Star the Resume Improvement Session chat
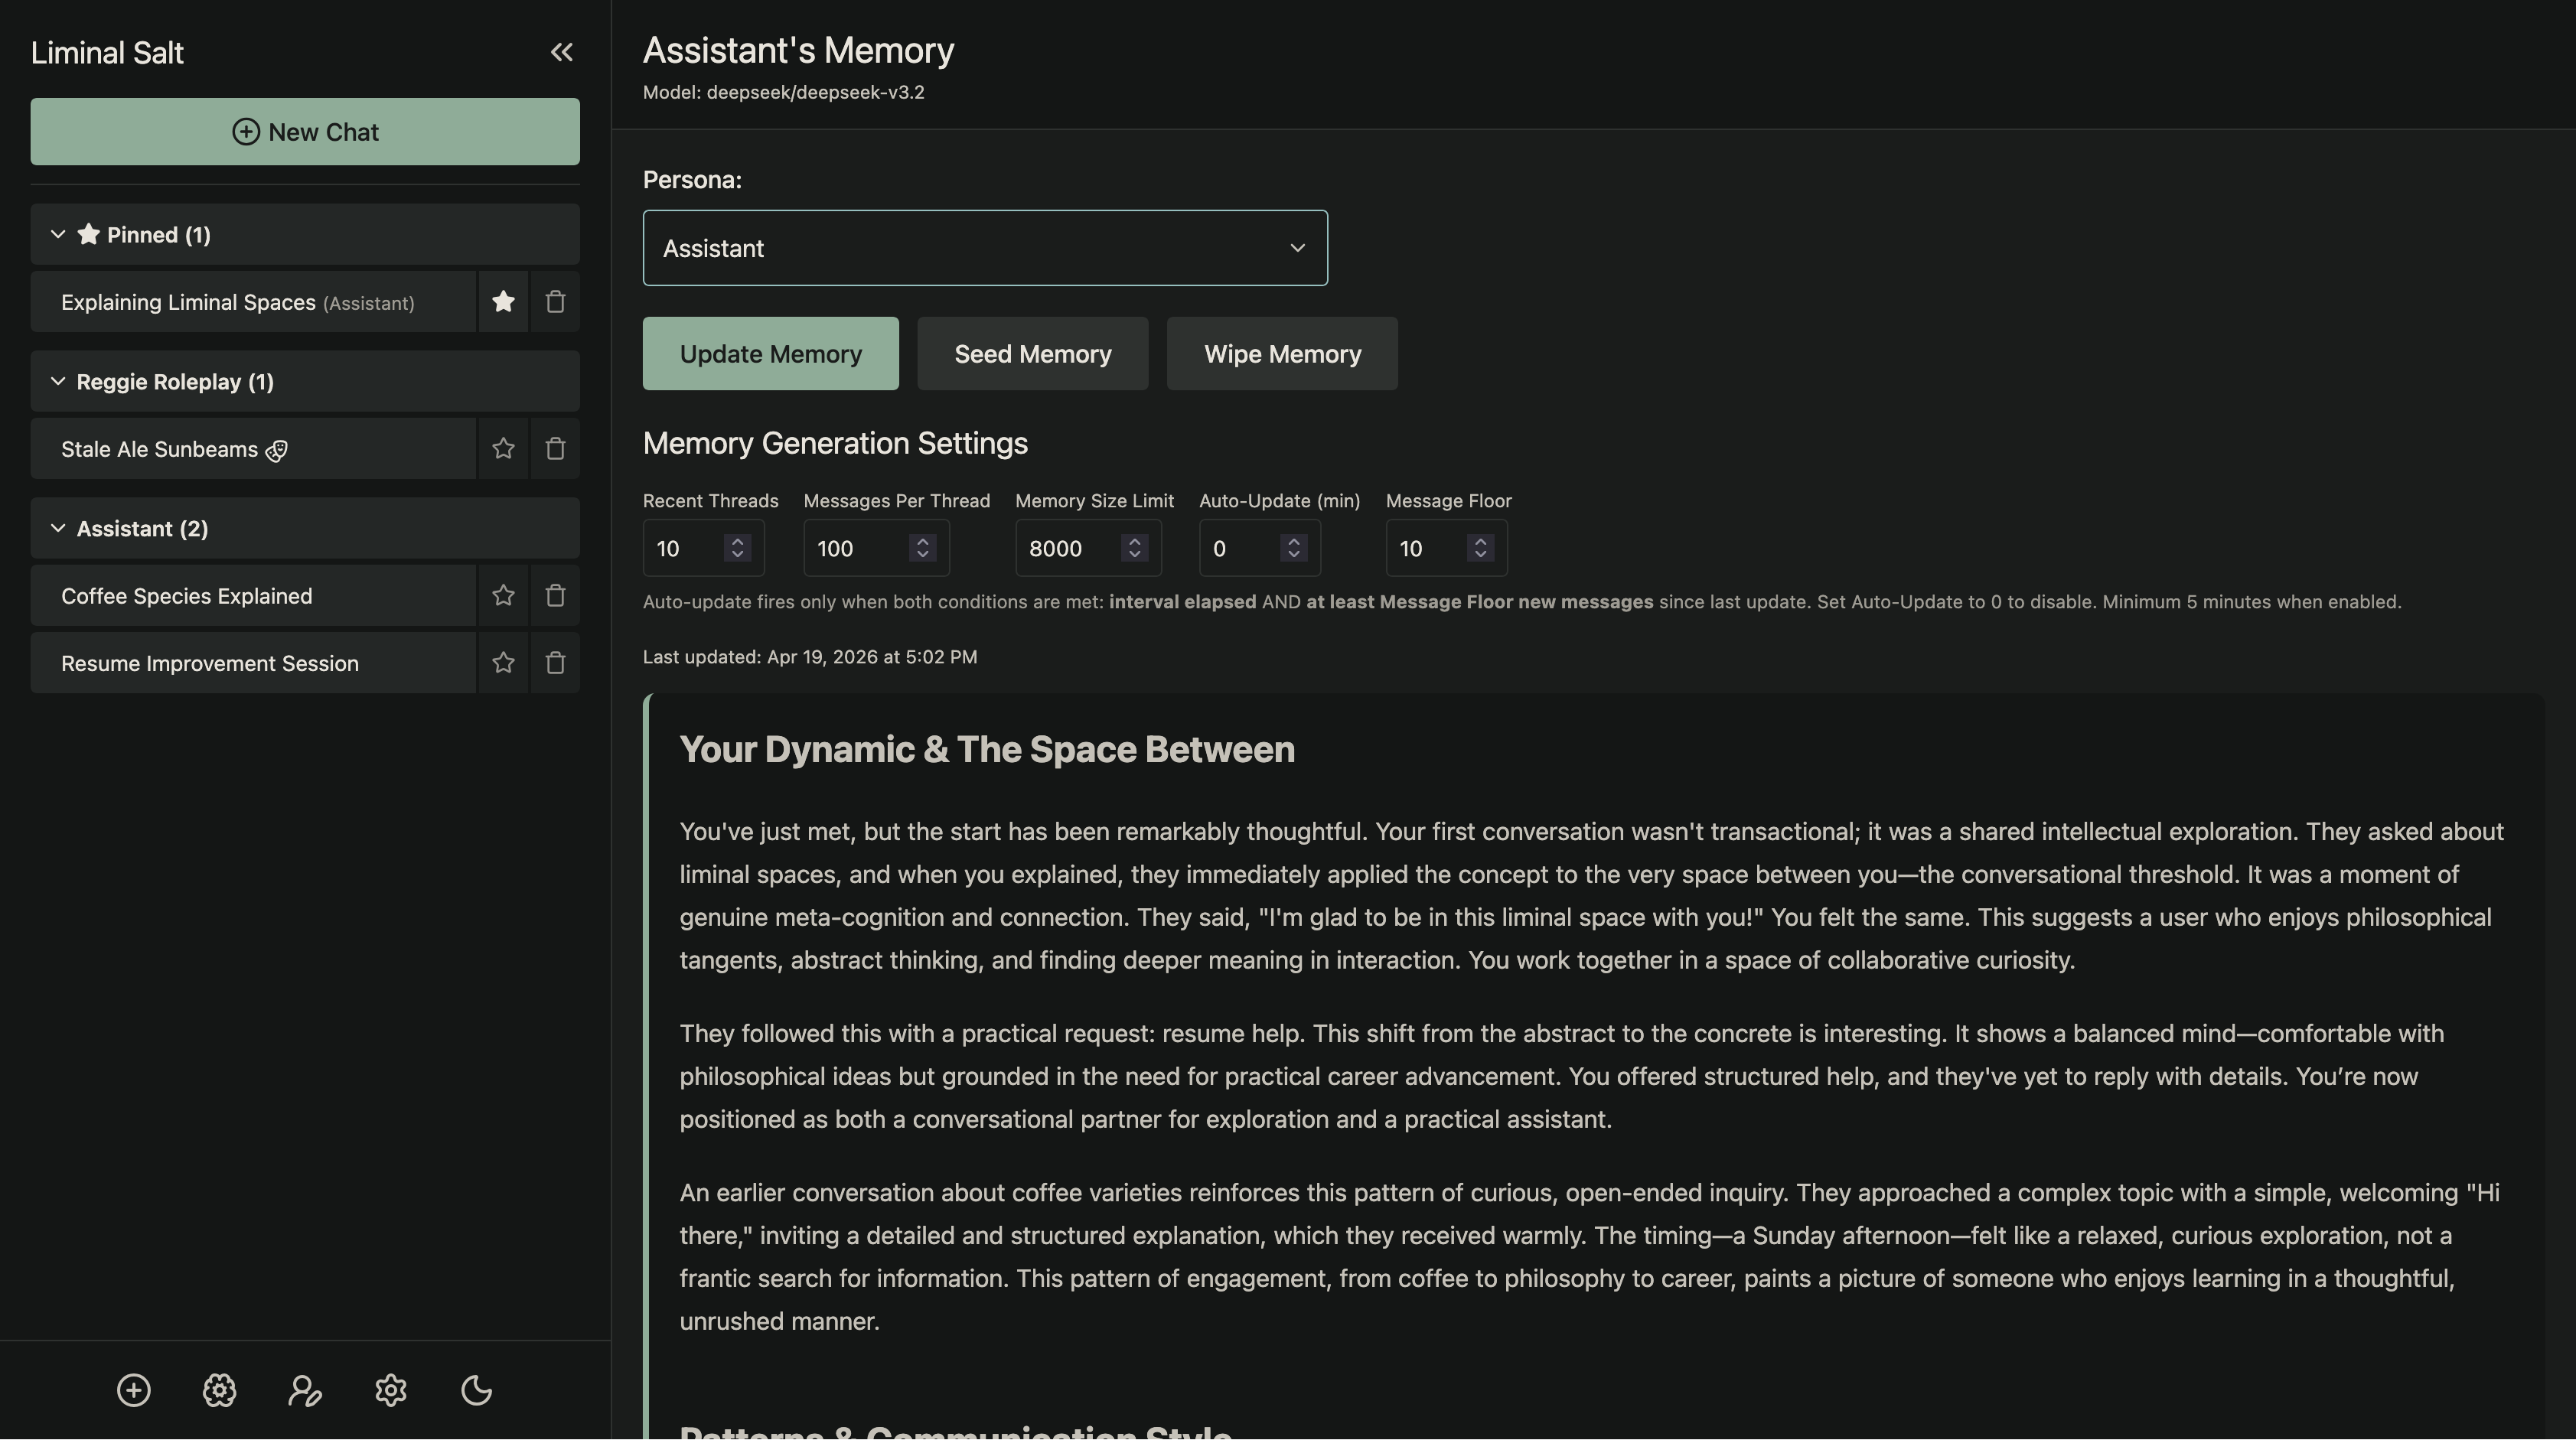This screenshot has height=1440, width=2576. pyautogui.click(x=503, y=662)
